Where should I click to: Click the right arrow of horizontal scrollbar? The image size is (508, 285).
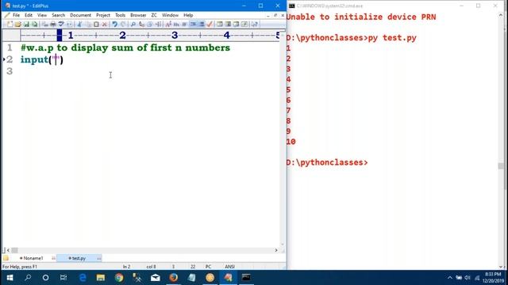coord(276,250)
